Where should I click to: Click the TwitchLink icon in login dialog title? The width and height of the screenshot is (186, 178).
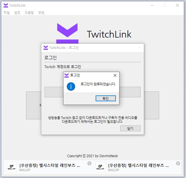point(46,48)
